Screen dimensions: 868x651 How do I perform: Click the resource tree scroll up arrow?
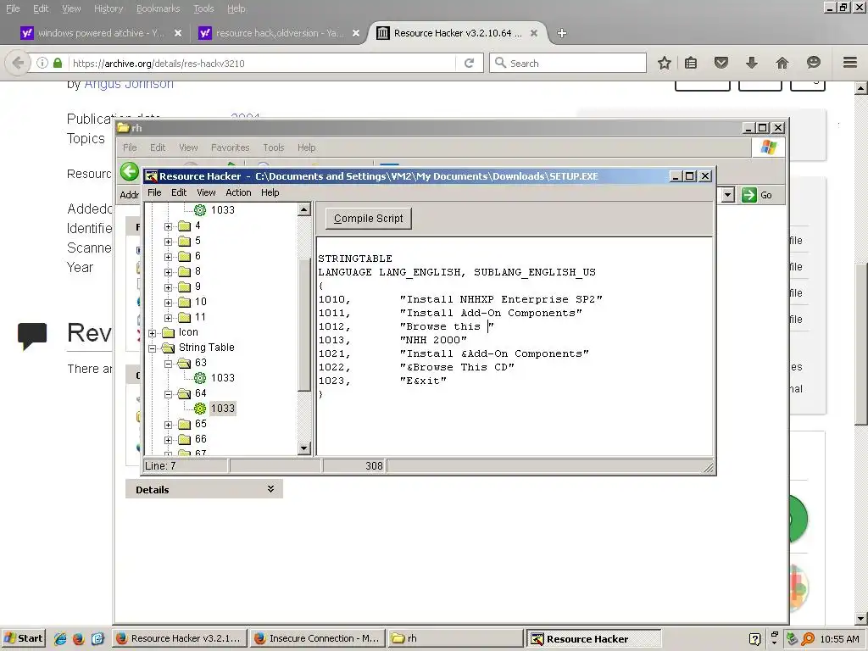tap(304, 210)
